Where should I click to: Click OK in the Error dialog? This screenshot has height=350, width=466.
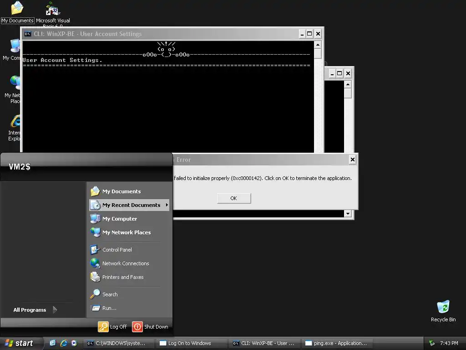pos(234,198)
